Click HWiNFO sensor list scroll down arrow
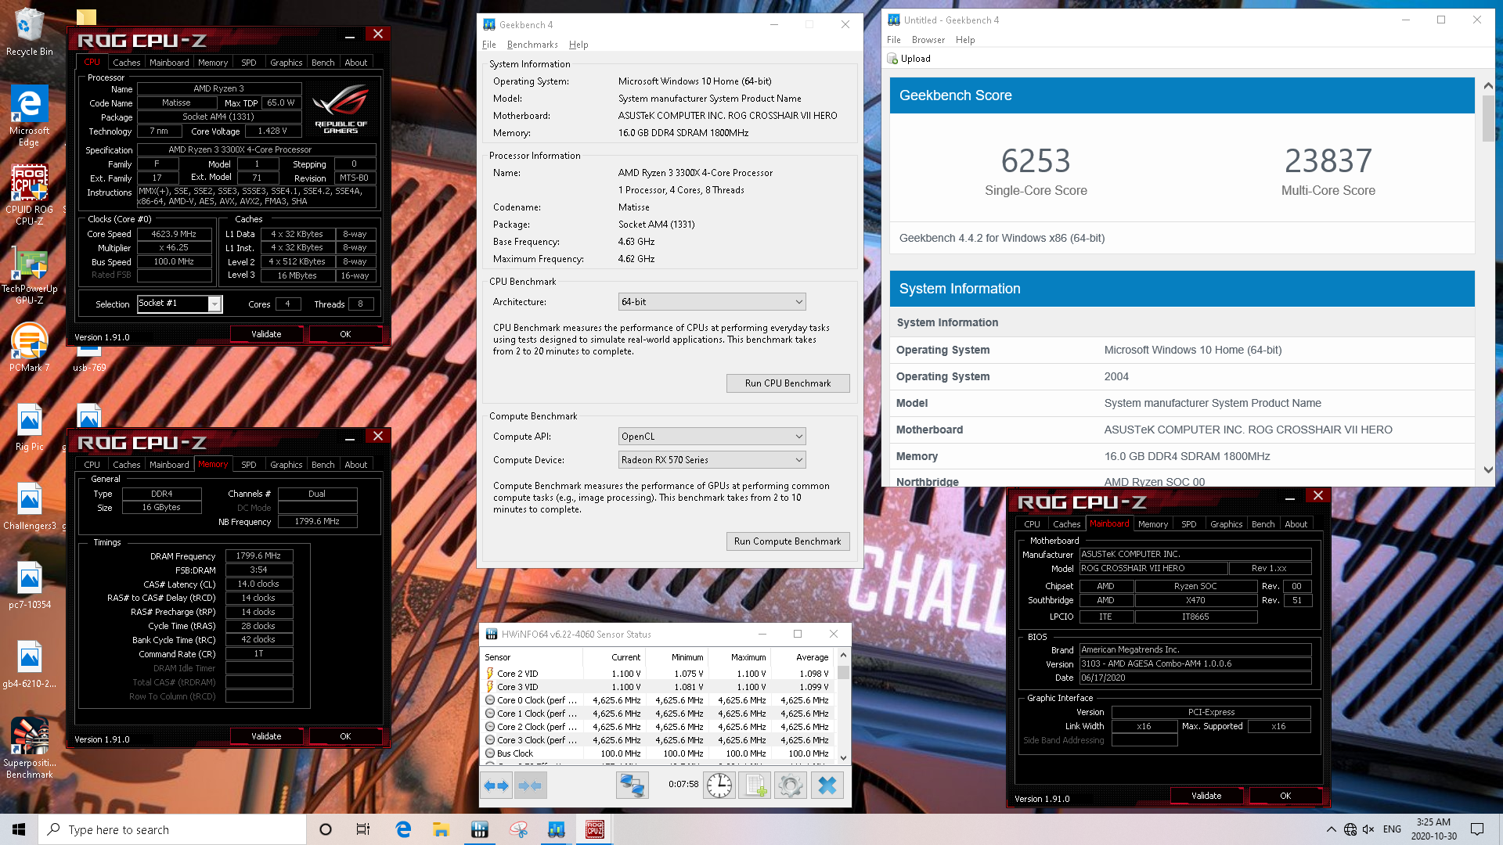This screenshot has width=1503, height=845. [843, 757]
